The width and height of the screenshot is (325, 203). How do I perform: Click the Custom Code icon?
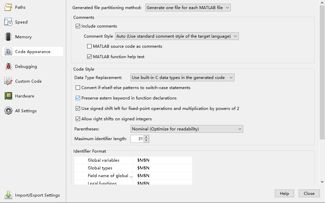pyautogui.click(x=8, y=81)
